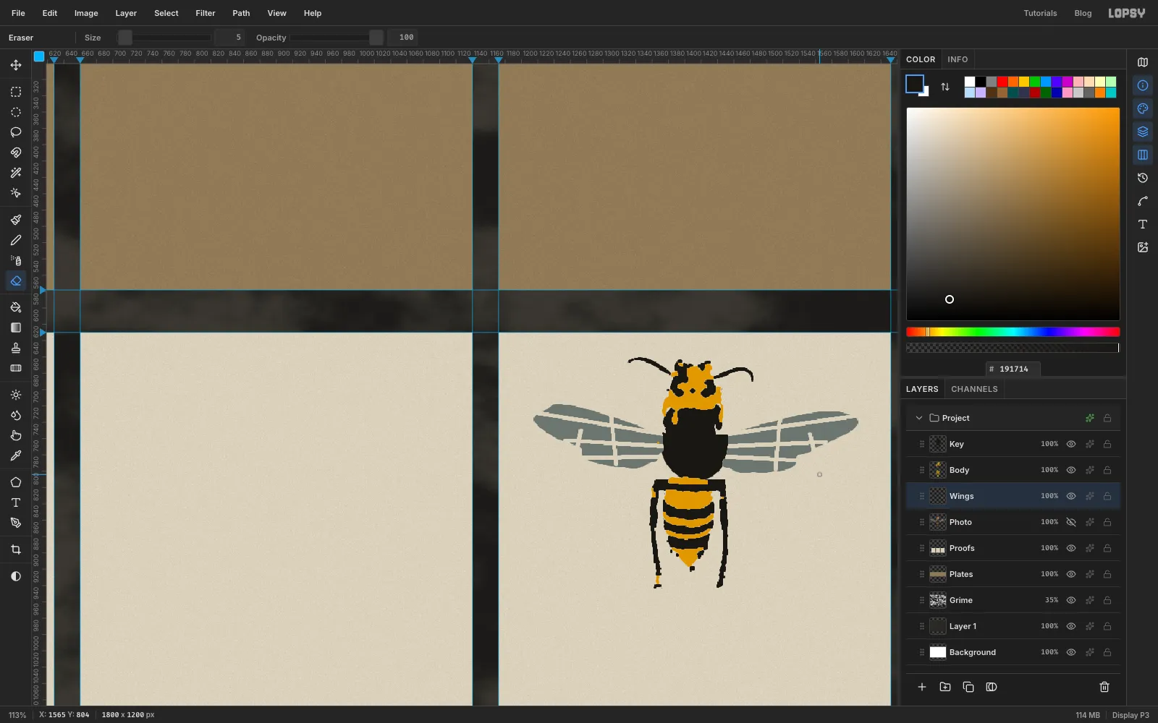The image size is (1158, 723).
Task: Adjust the eraser Size slider
Action: (165, 38)
